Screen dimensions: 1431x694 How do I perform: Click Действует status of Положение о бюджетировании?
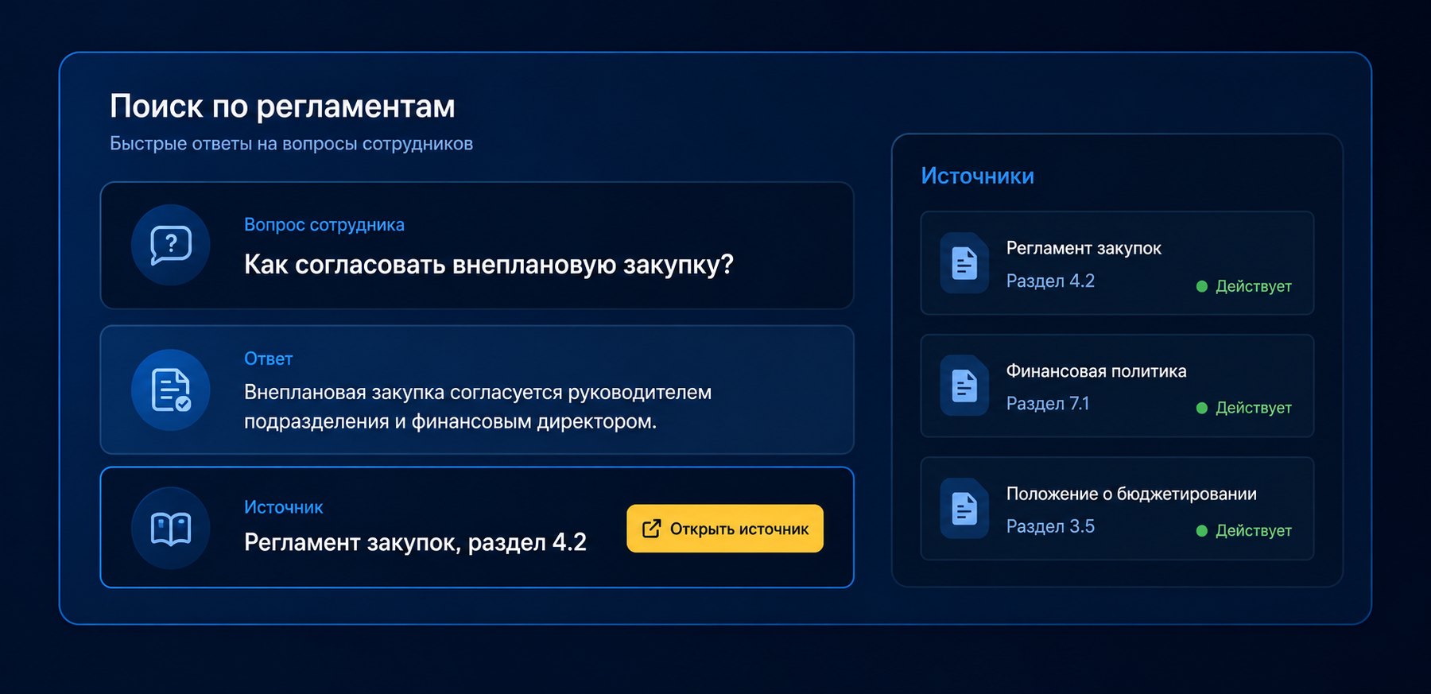[1253, 530]
